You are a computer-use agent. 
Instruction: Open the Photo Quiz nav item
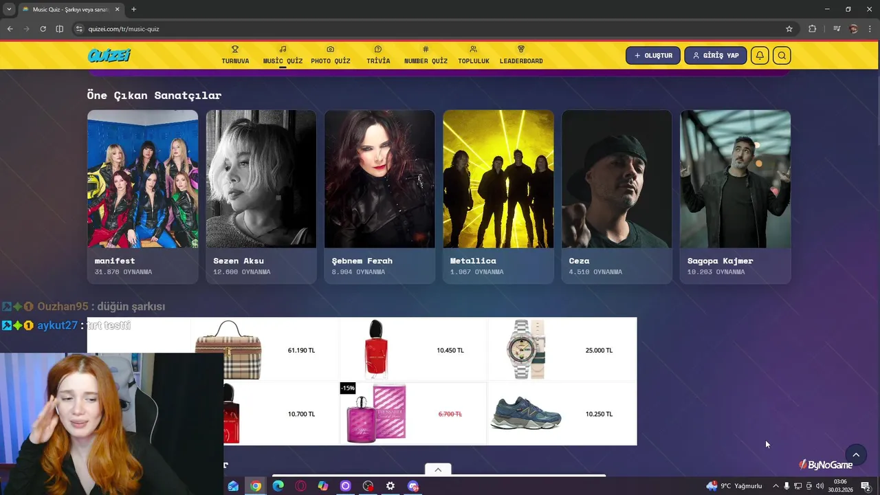coord(331,55)
